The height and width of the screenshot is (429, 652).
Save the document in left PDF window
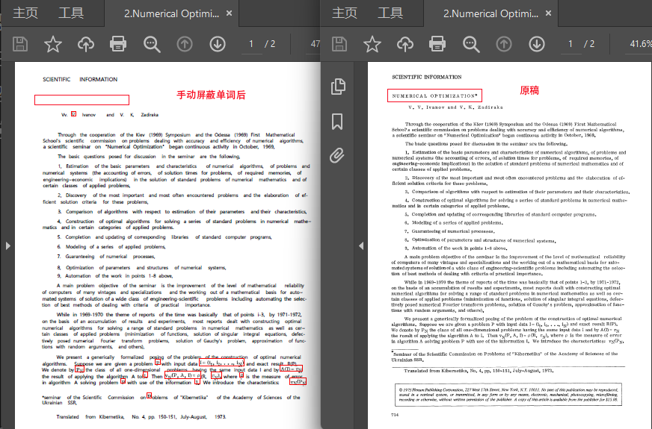pyautogui.click(x=20, y=44)
